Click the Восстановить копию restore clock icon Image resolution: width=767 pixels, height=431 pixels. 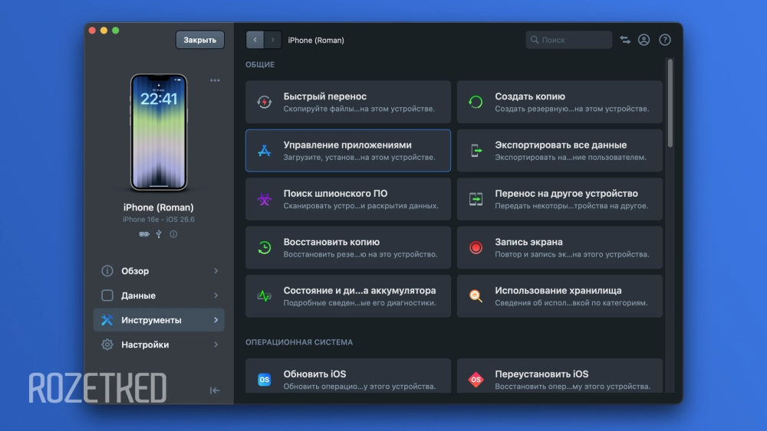coord(264,247)
